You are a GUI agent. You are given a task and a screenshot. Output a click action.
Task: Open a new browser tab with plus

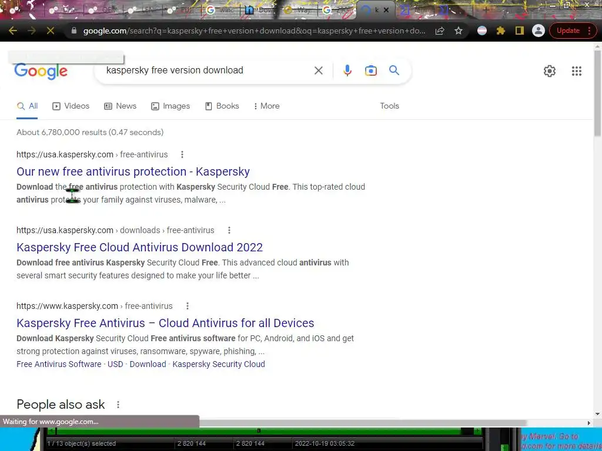486,11
